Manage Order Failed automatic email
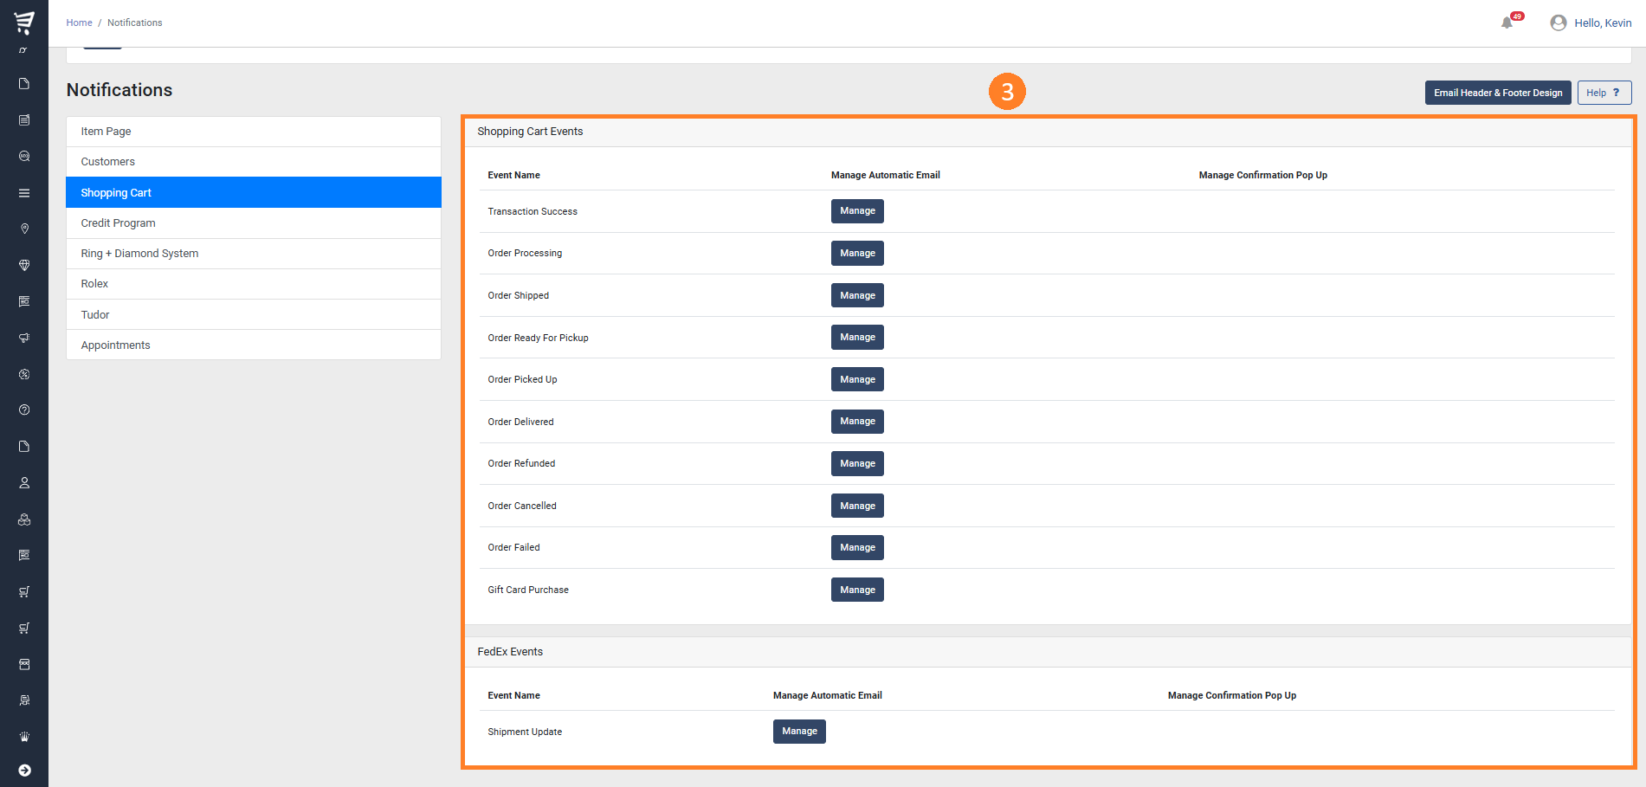 coord(857,547)
